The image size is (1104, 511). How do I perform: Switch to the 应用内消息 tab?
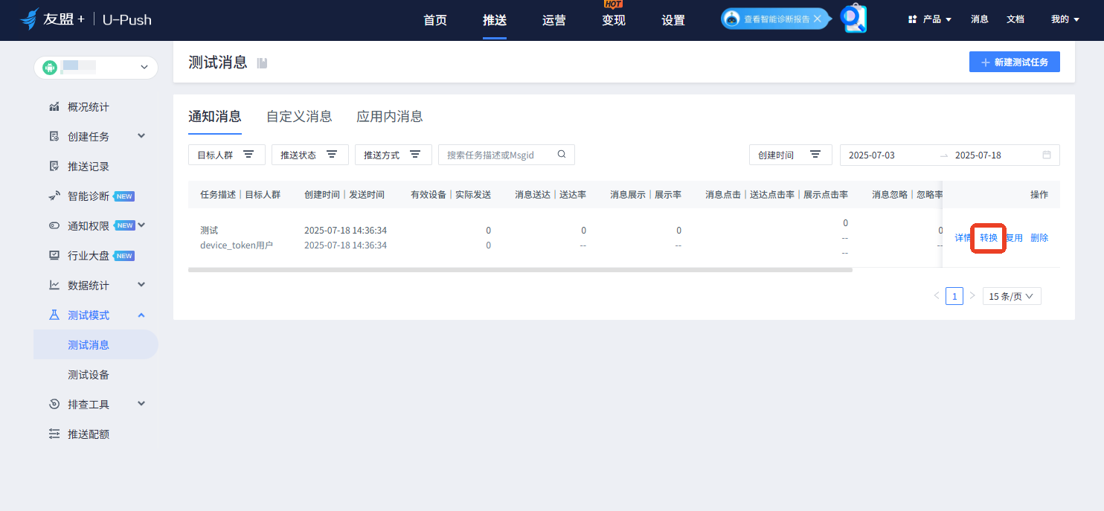(x=390, y=116)
